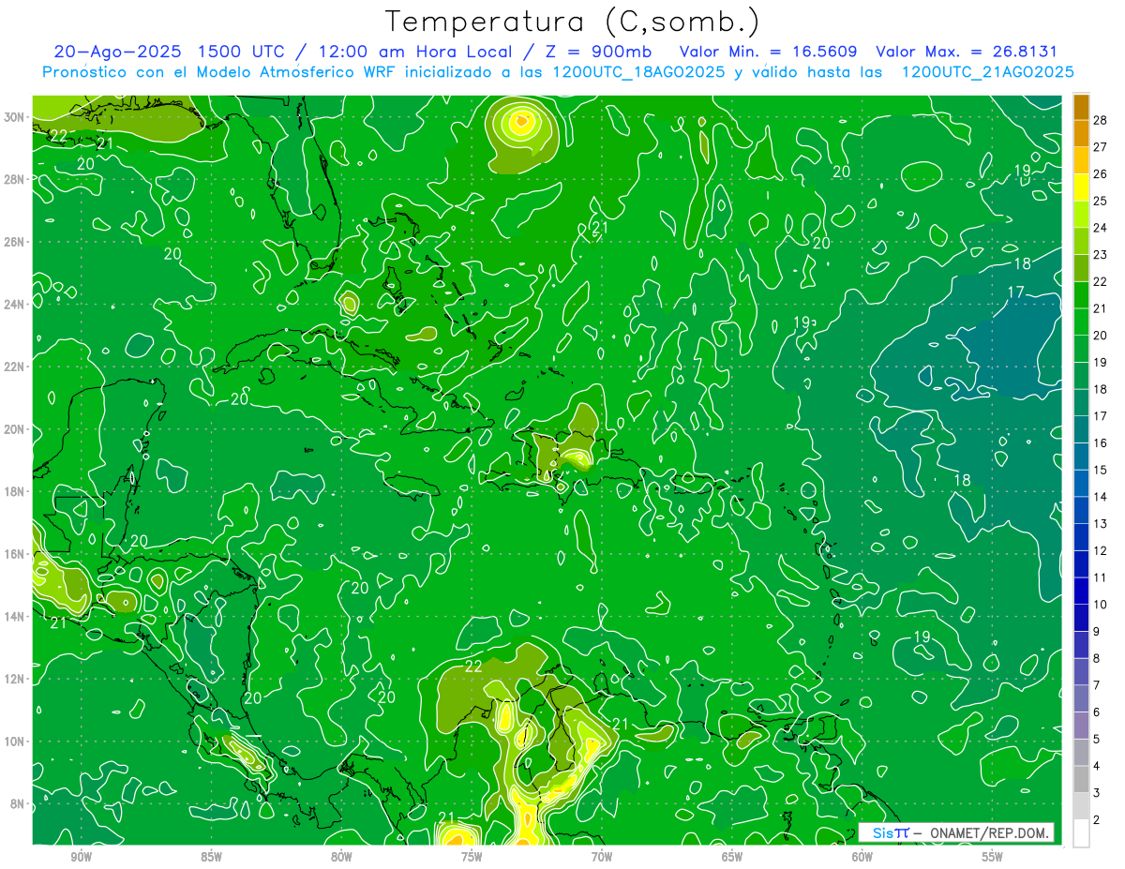Pick the yellow swatch between 25 and 26
This screenshot has height=869, width=1125.
(x=1081, y=187)
